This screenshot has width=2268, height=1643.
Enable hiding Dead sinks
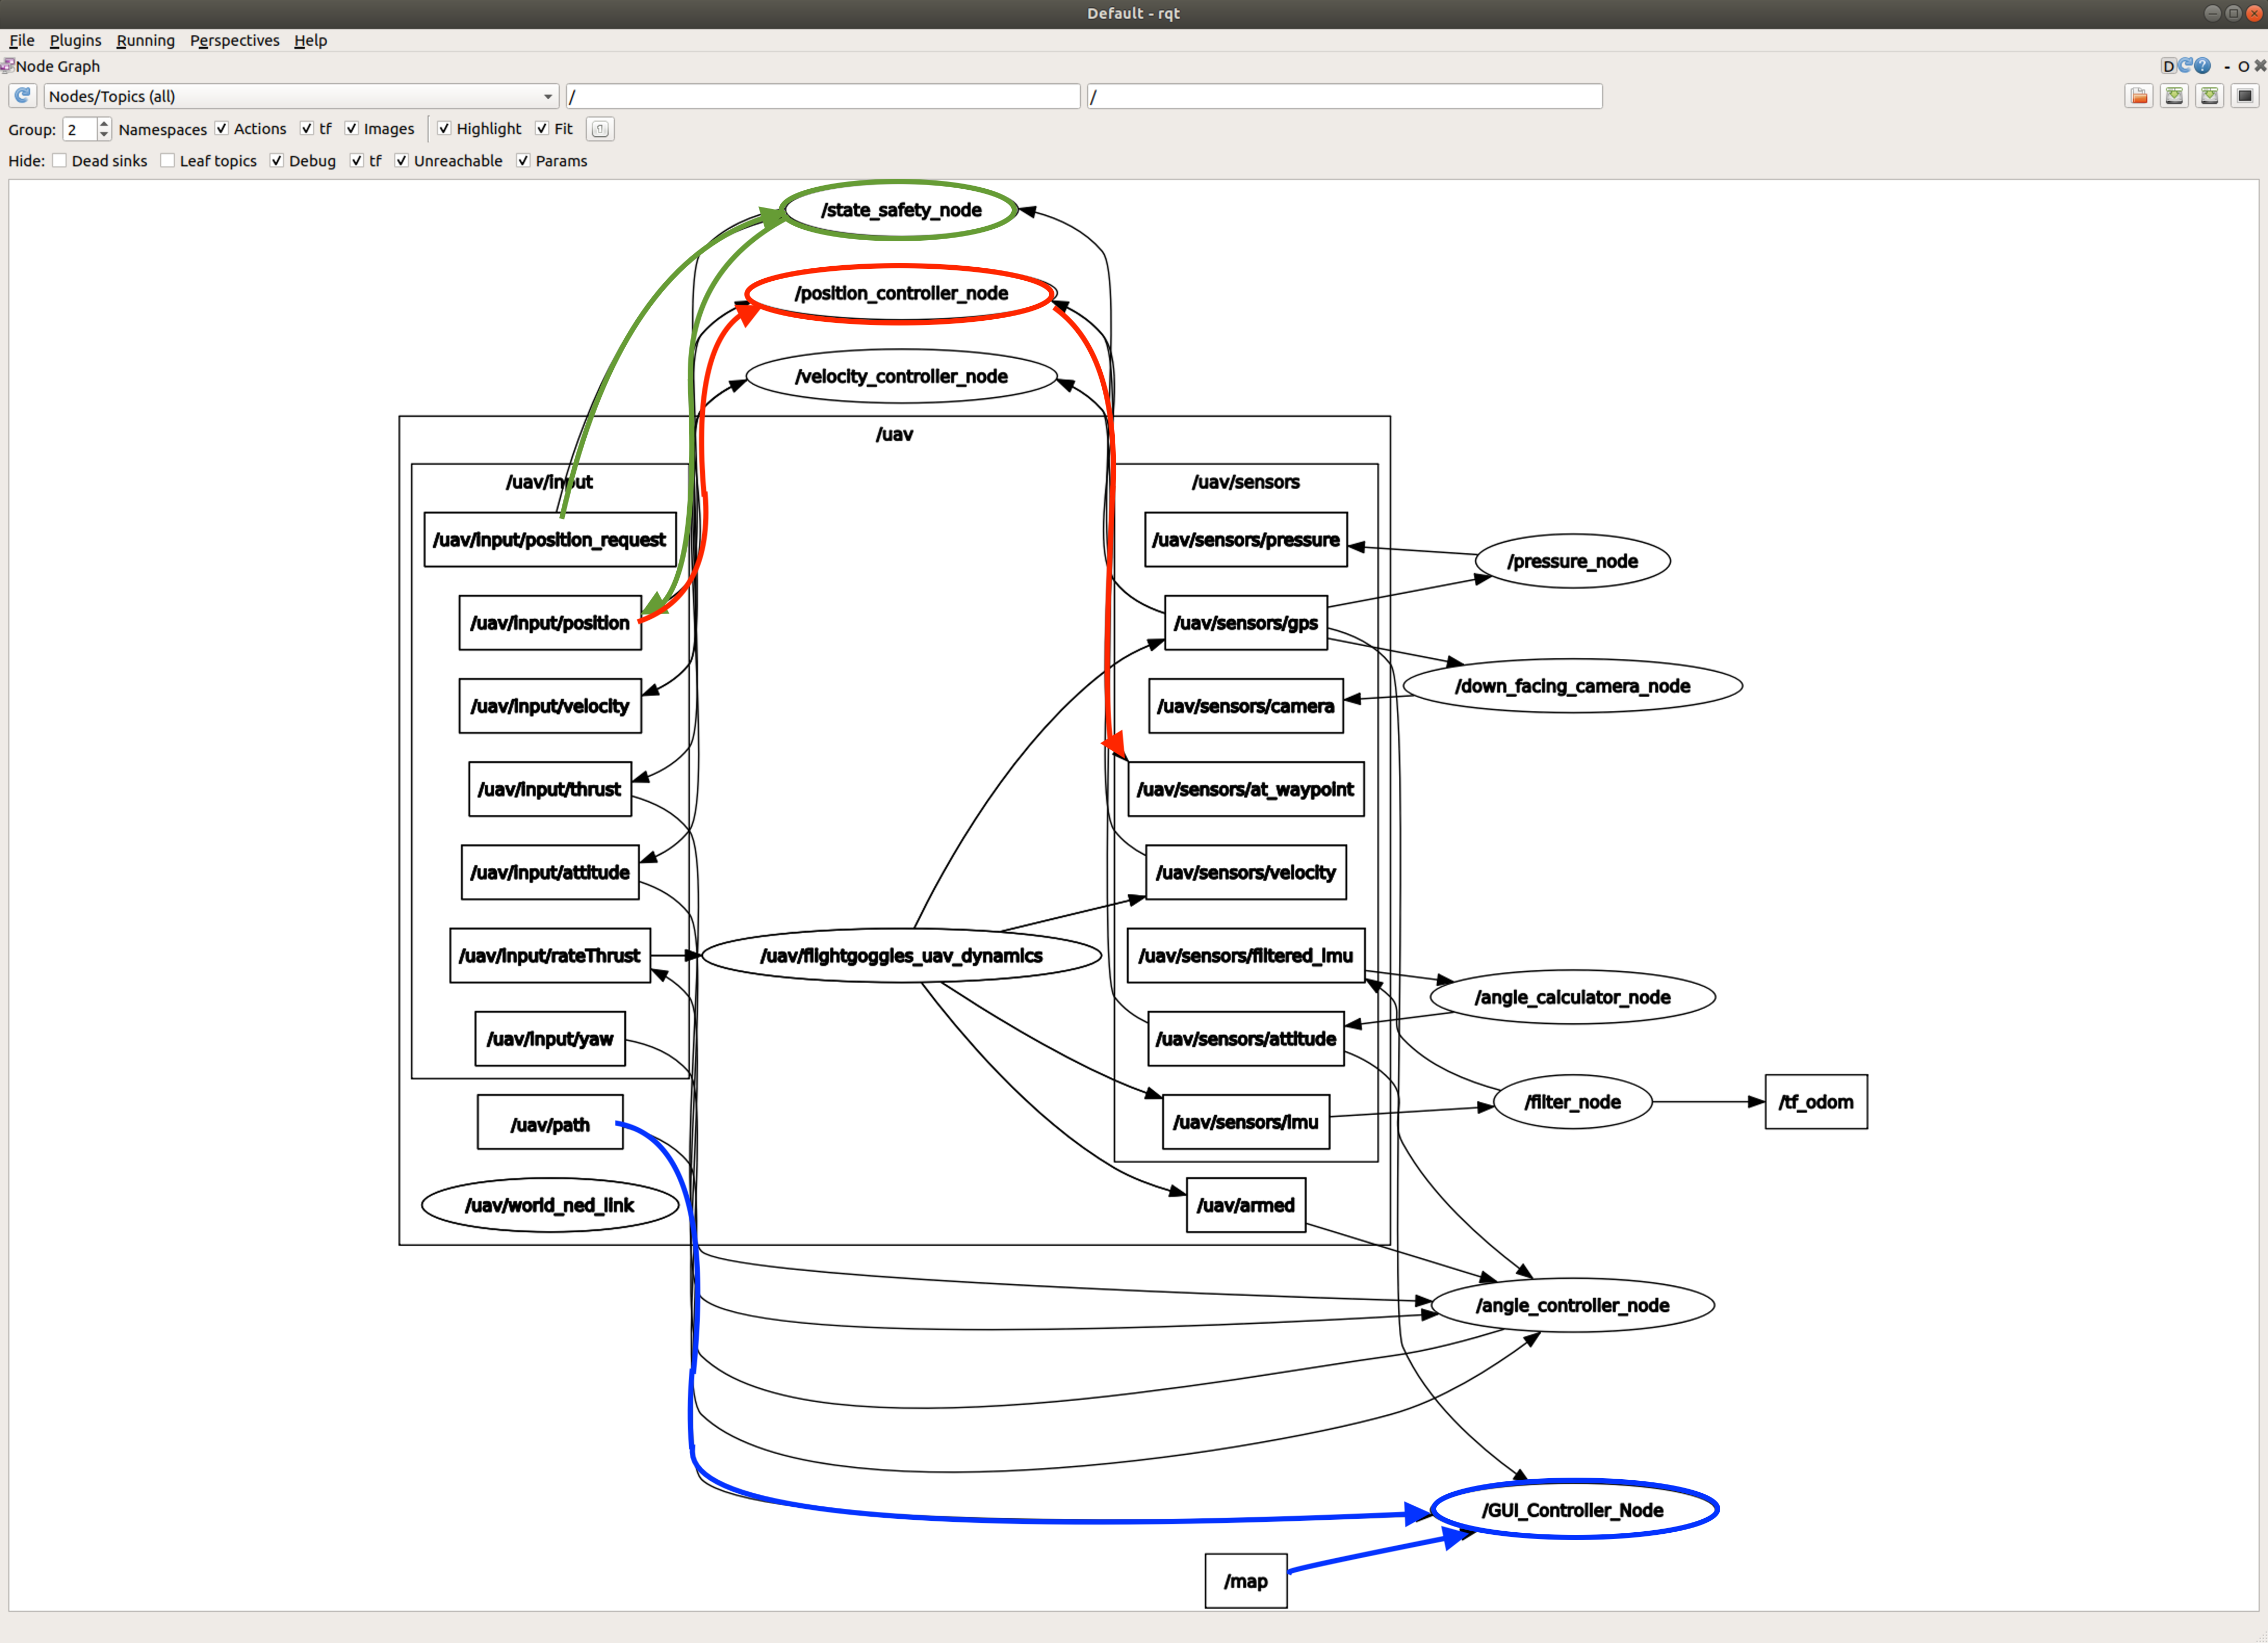pos(60,161)
